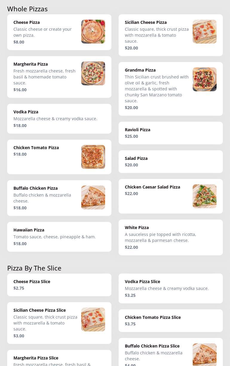This screenshot has width=230, height=366.
Task: Select Hawaiian Pizza for $18.00
Action: tap(59, 237)
